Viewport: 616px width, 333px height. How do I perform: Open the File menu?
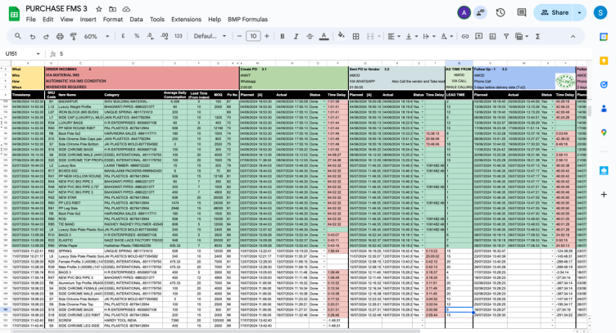click(x=30, y=19)
